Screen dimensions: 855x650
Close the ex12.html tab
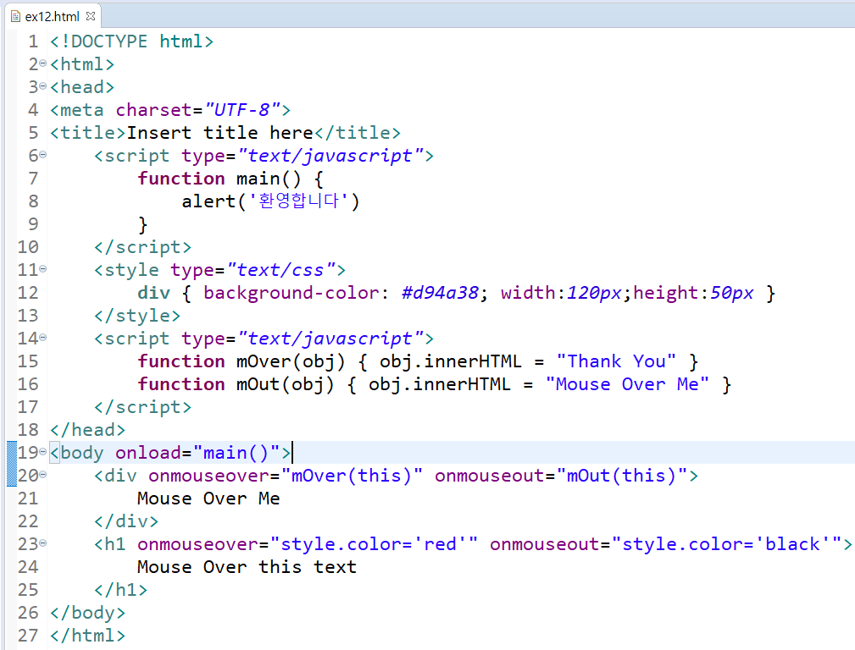91,16
